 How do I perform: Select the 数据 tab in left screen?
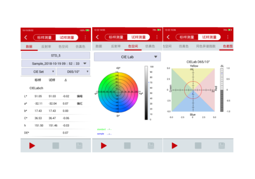[x=29, y=47]
